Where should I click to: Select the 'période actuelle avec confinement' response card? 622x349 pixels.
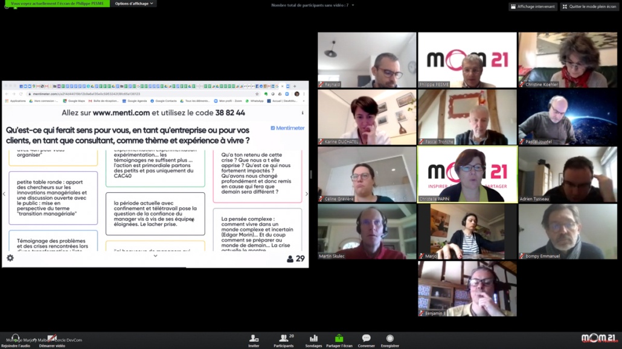click(x=155, y=213)
